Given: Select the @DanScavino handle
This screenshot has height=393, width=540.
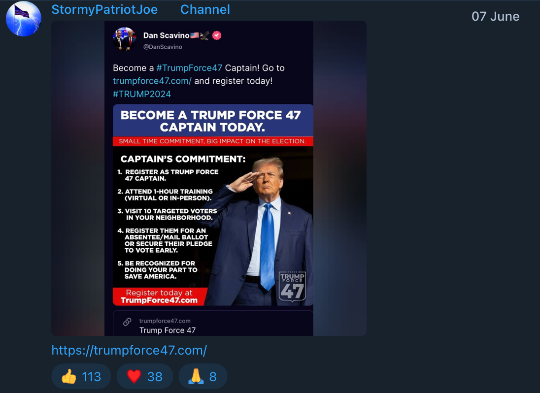Looking at the screenshot, I should pyautogui.click(x=163, y=47).
